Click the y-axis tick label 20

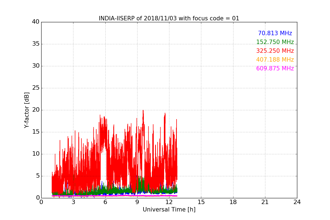click(x=36, y=110)
